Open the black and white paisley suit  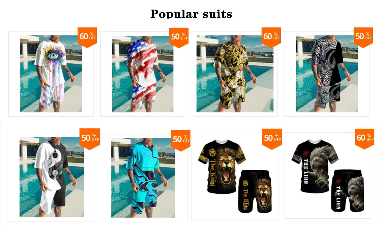point(327,74)
